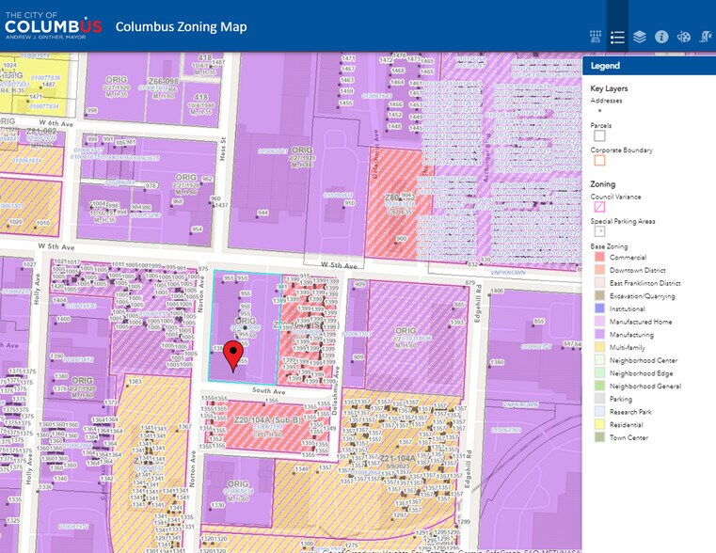This screenshot has height=553, width=716.
Task: Click the Columbus Zoning Map title
Action: [181, 26]
